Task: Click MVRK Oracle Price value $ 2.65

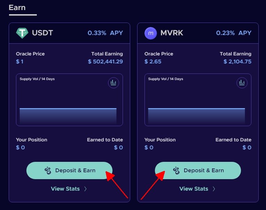Action: click(153, 61)
